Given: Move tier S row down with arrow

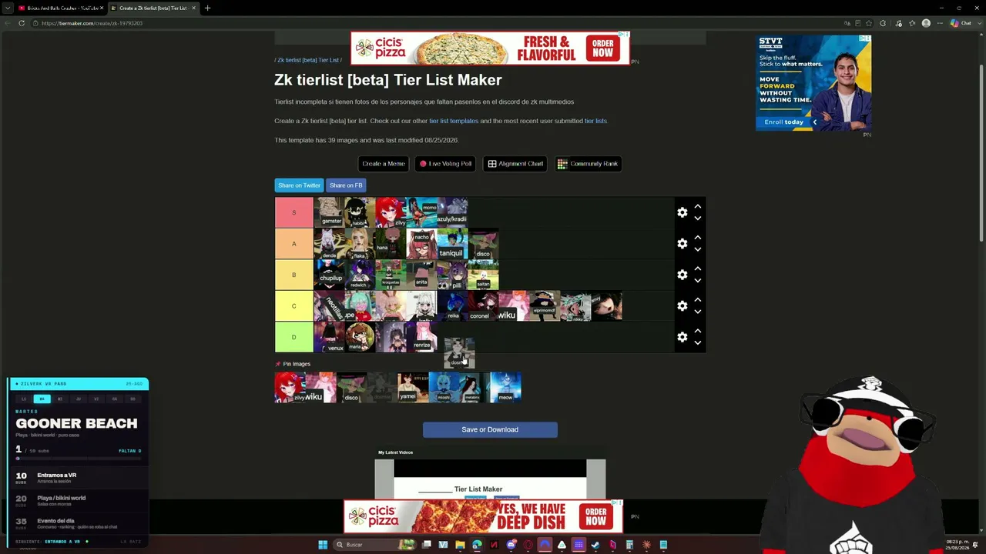Looking at the screenshot, I should 697,219.
